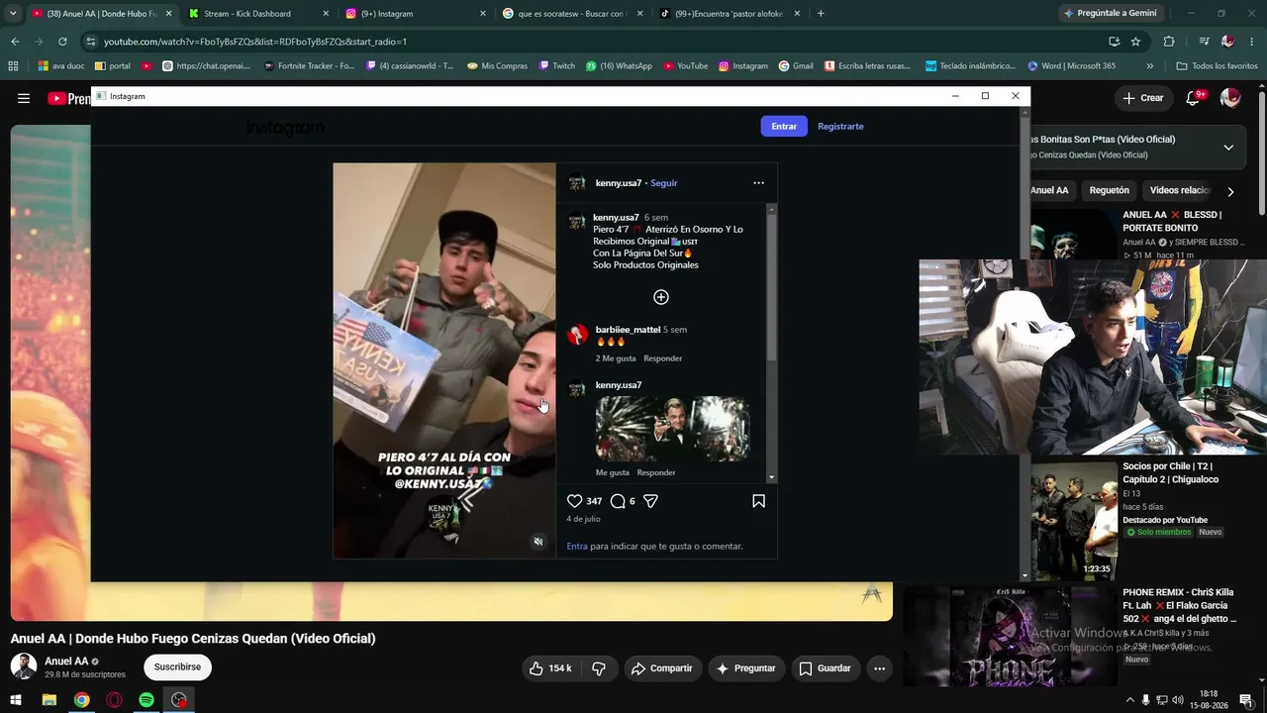This screenshot has height=713, width=1267.
Task: Open the PHONE REMIX video thumbnail
Action: coord(1011,636)
